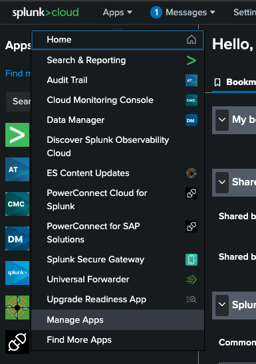Click the blue notification badge showing 1
Image resolution: width=256 pixels, height=364 pixels.
156,13
